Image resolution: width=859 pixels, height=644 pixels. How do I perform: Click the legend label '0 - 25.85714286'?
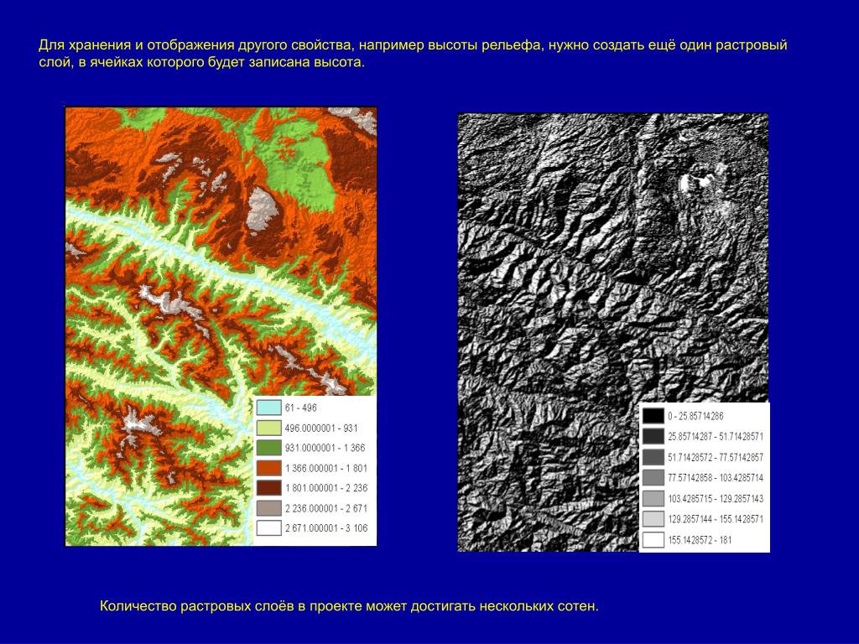tap(695, 416)
